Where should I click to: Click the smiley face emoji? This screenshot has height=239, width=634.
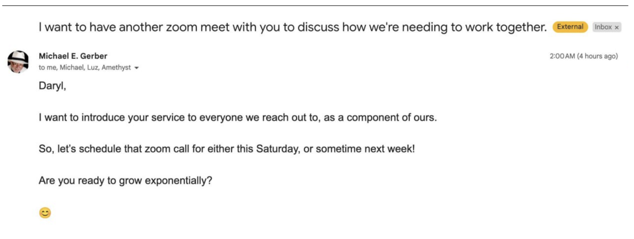point(45,213)
